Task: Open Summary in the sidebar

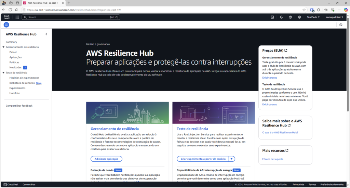Action: coord(11,42)
